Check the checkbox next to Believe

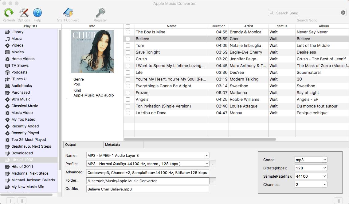[x=128, y=39]
